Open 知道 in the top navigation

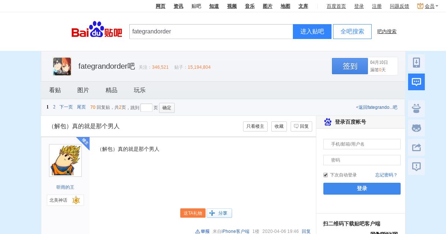(x=214, y=6)
